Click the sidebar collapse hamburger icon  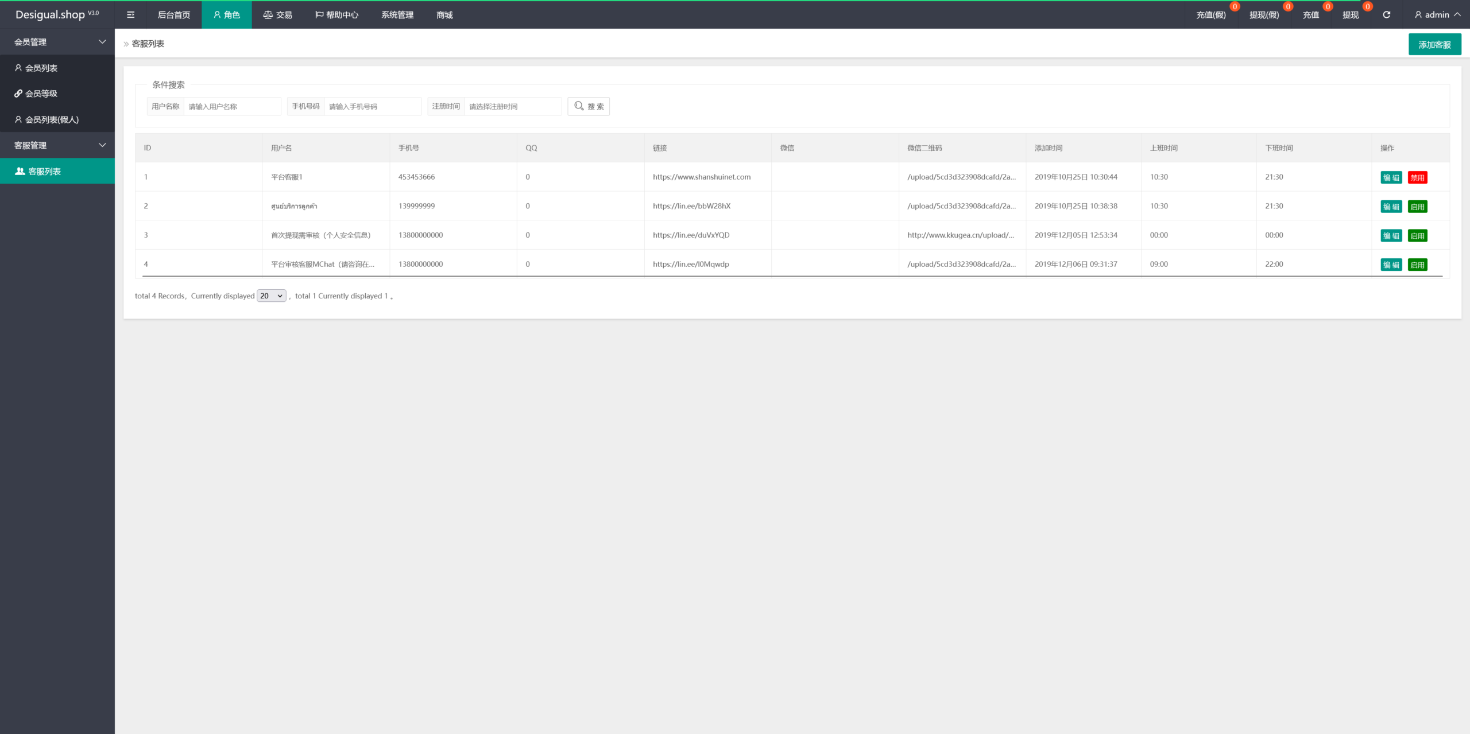130,15
